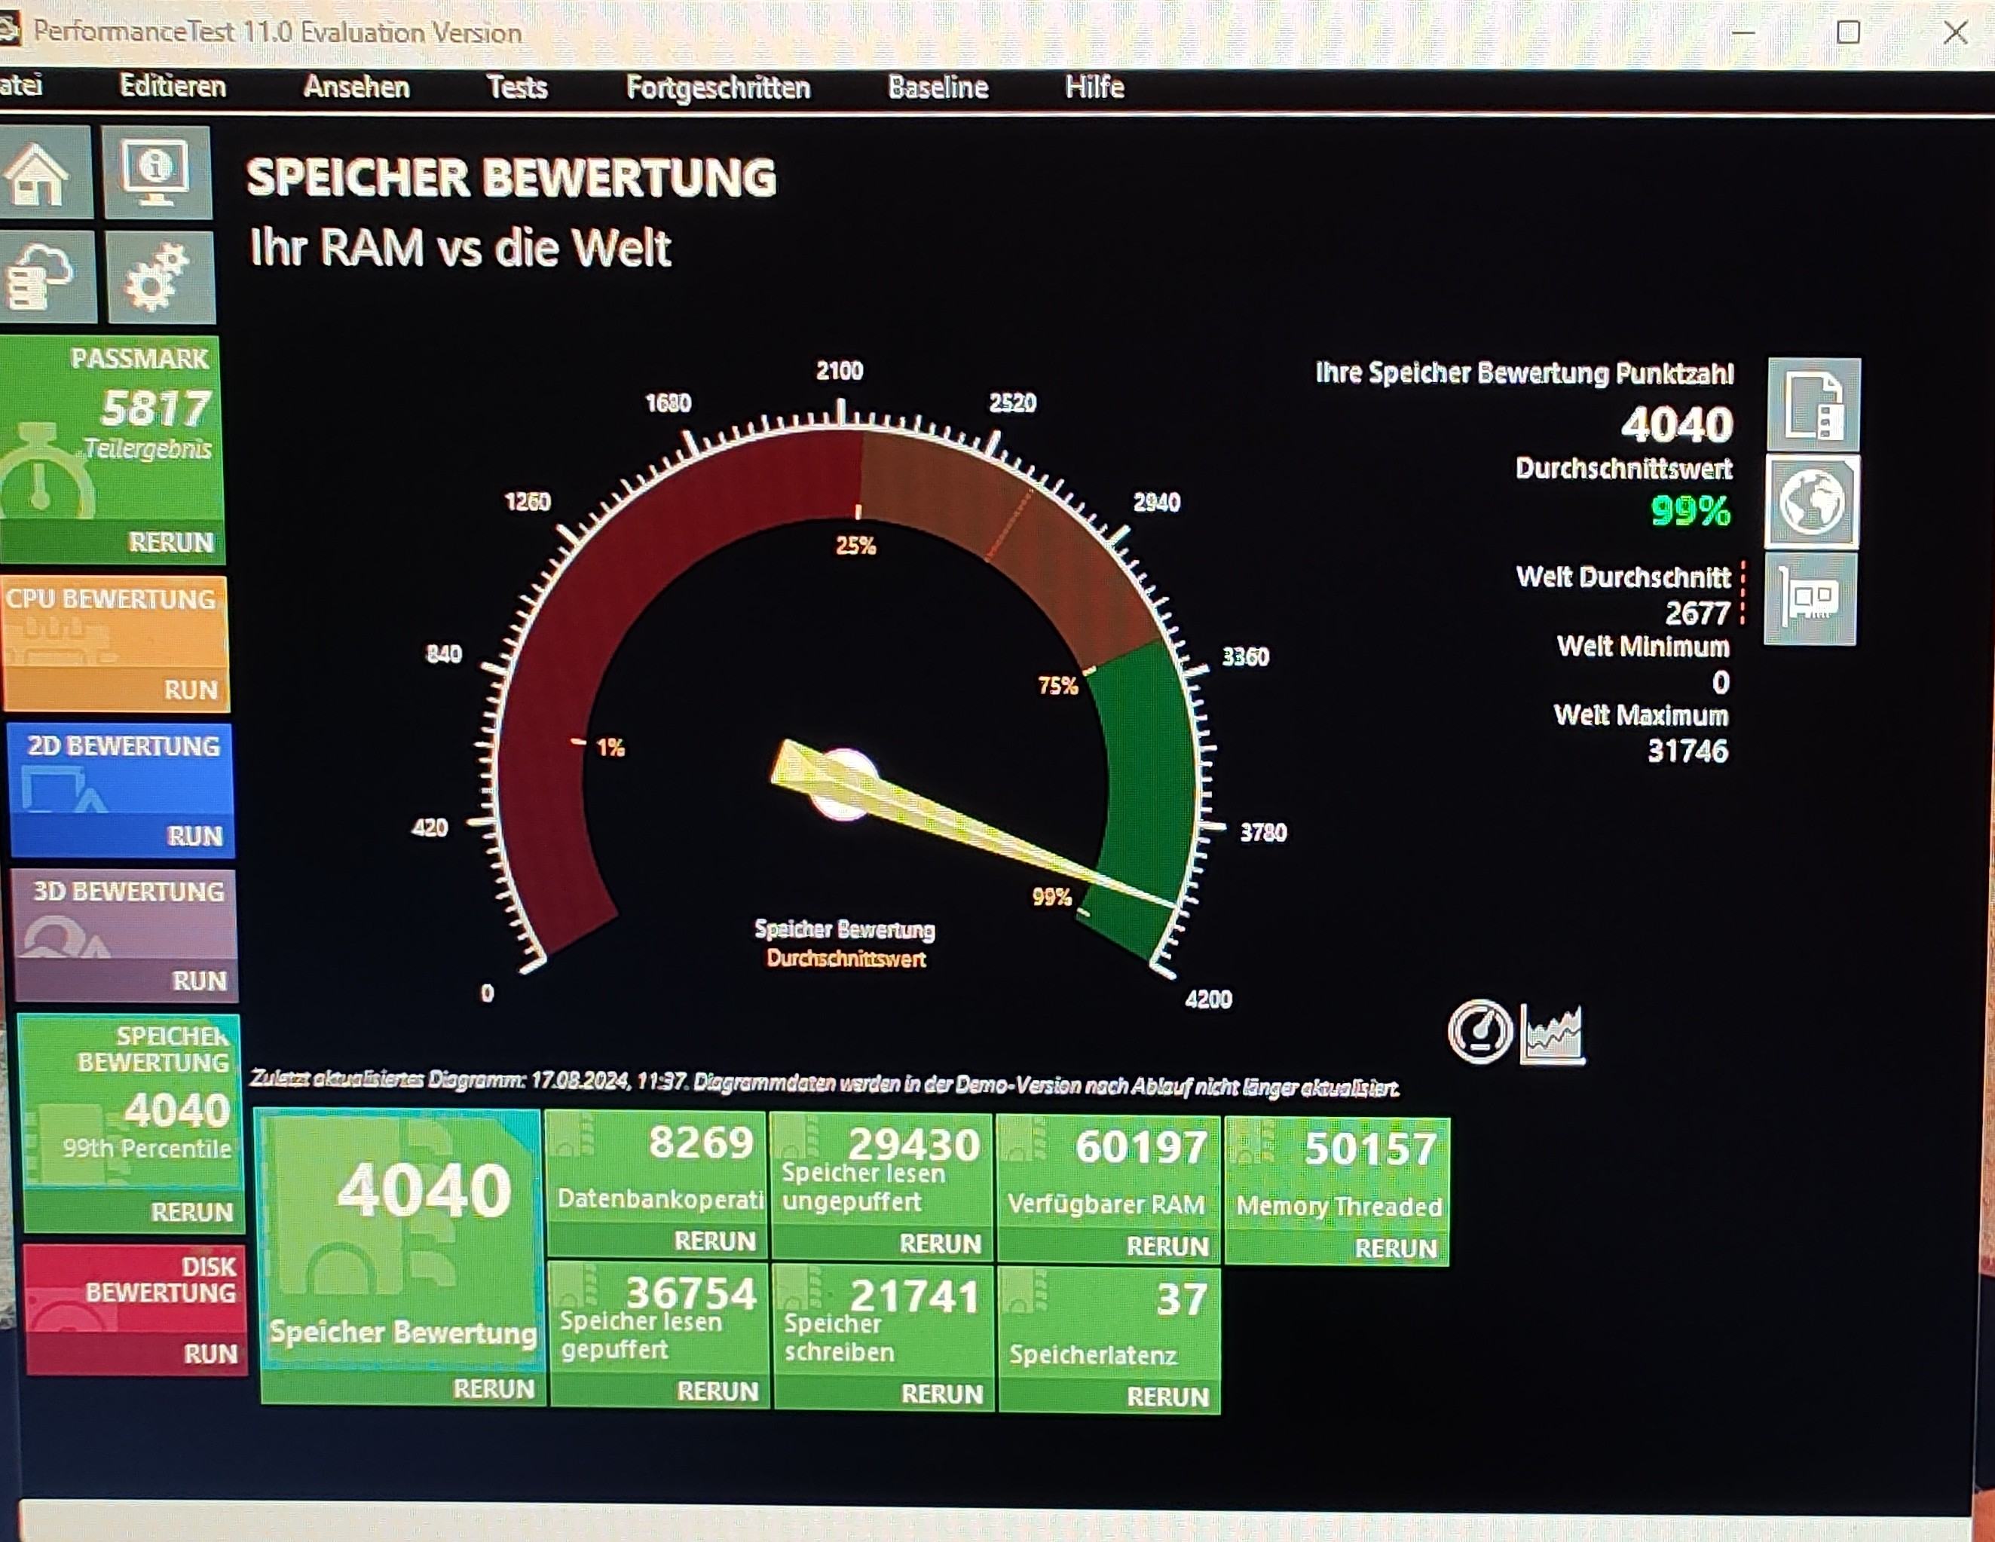
Task: Rerun the Datenbankoperationen test
Action: point(714,1241)
